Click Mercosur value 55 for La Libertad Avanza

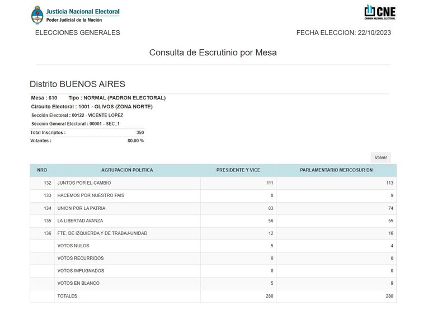pos(391,221)
